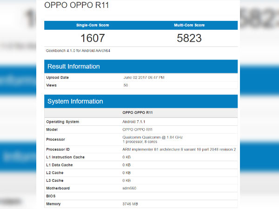Select the Multi-Core Score header
This screenshot has width=279, height=209.
[x=189, y=25]
